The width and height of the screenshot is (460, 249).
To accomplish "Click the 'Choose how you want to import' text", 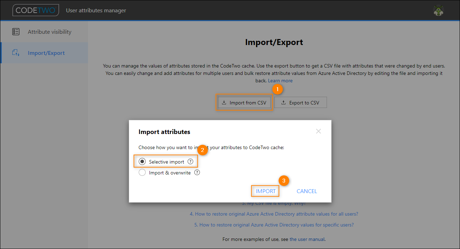I will [x=211, y=148].
